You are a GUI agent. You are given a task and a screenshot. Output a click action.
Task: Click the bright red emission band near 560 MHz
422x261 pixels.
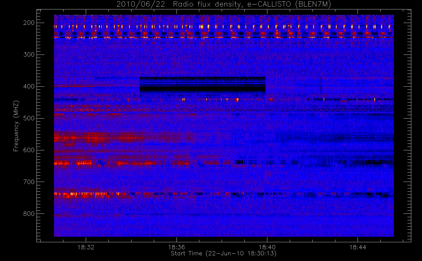pos(99,138)
